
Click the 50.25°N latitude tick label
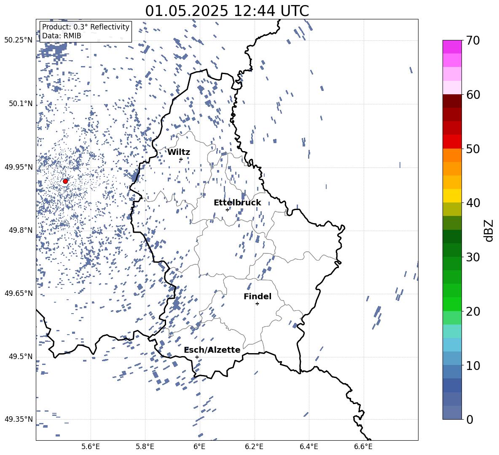(x=19, y=40)
